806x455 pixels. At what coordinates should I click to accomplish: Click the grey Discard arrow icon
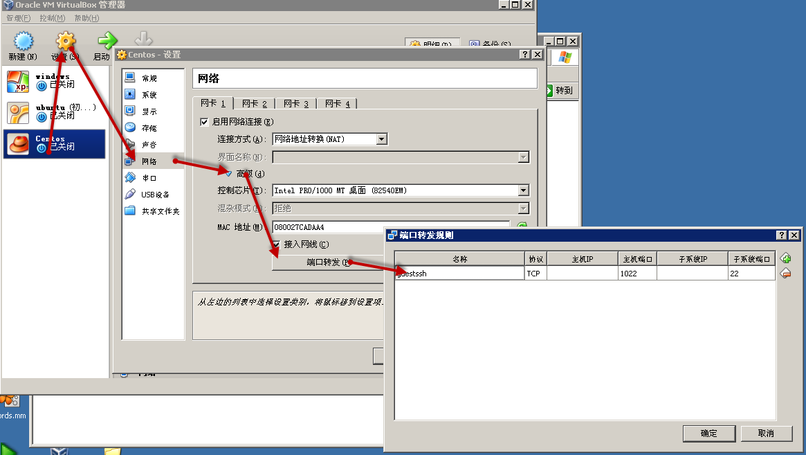coord(143,39)
